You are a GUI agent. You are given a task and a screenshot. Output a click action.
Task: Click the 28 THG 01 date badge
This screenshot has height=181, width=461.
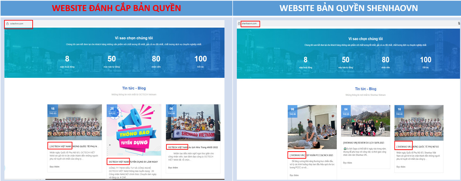pos(112,110)
